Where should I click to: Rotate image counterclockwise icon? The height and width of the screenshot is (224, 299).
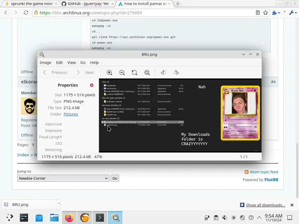(x=164, y=73)
